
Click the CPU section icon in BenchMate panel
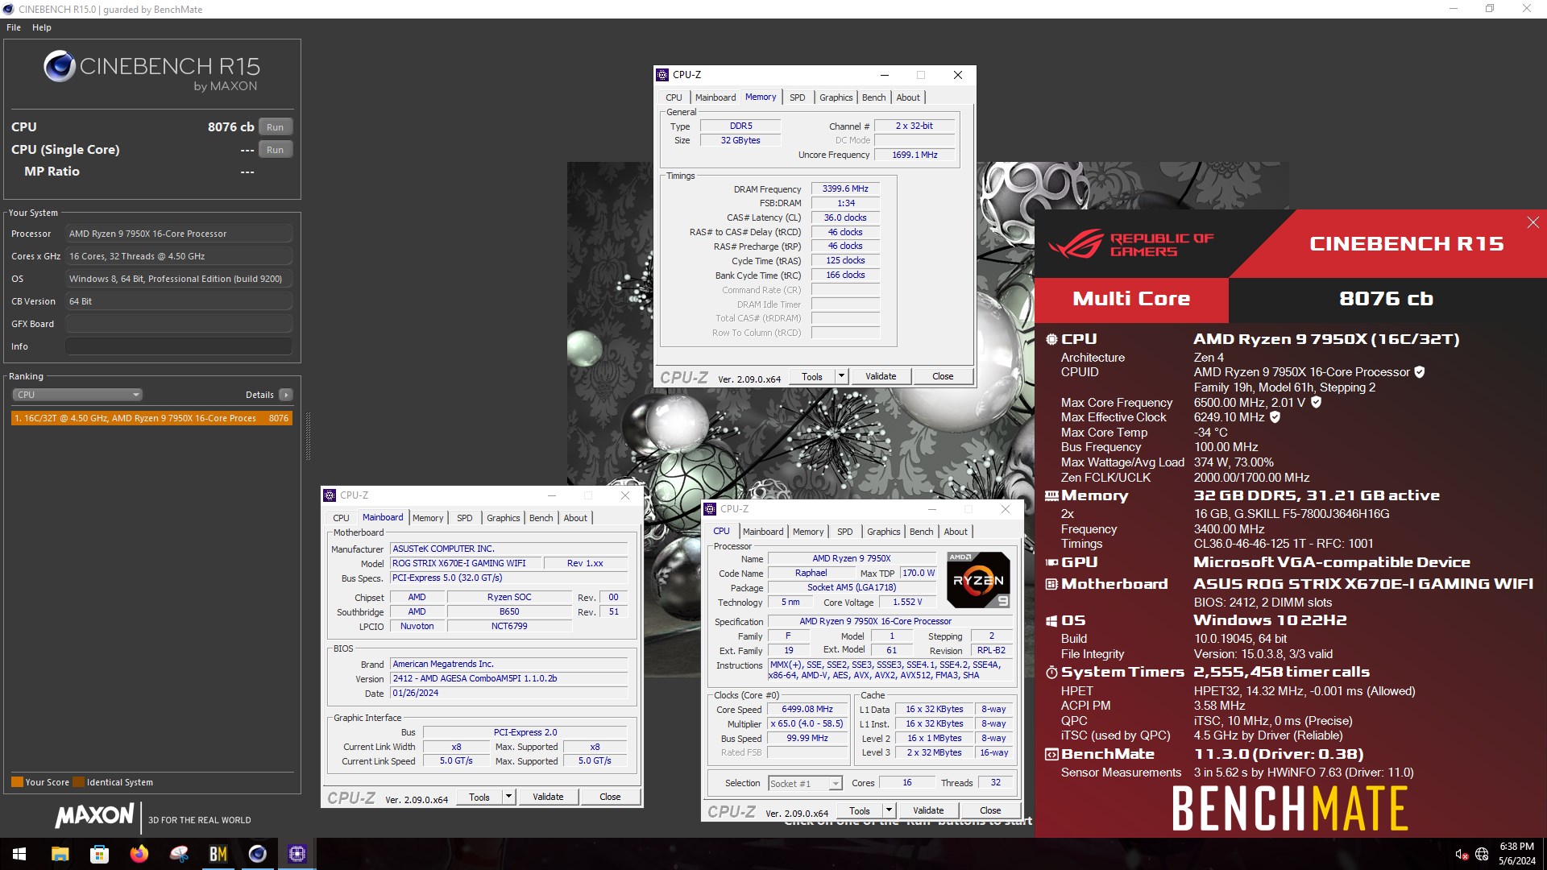(x=1051, y=339)
